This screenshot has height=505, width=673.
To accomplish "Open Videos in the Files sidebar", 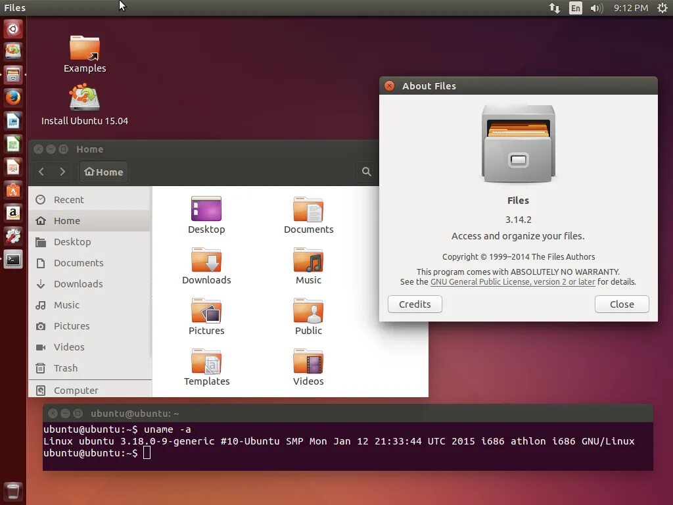I will (x=89, y=347).
